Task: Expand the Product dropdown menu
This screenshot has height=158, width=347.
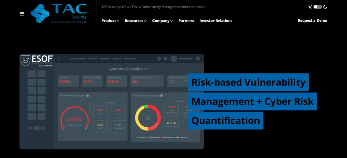Action: pyautogui.click(x=110, y=21)
